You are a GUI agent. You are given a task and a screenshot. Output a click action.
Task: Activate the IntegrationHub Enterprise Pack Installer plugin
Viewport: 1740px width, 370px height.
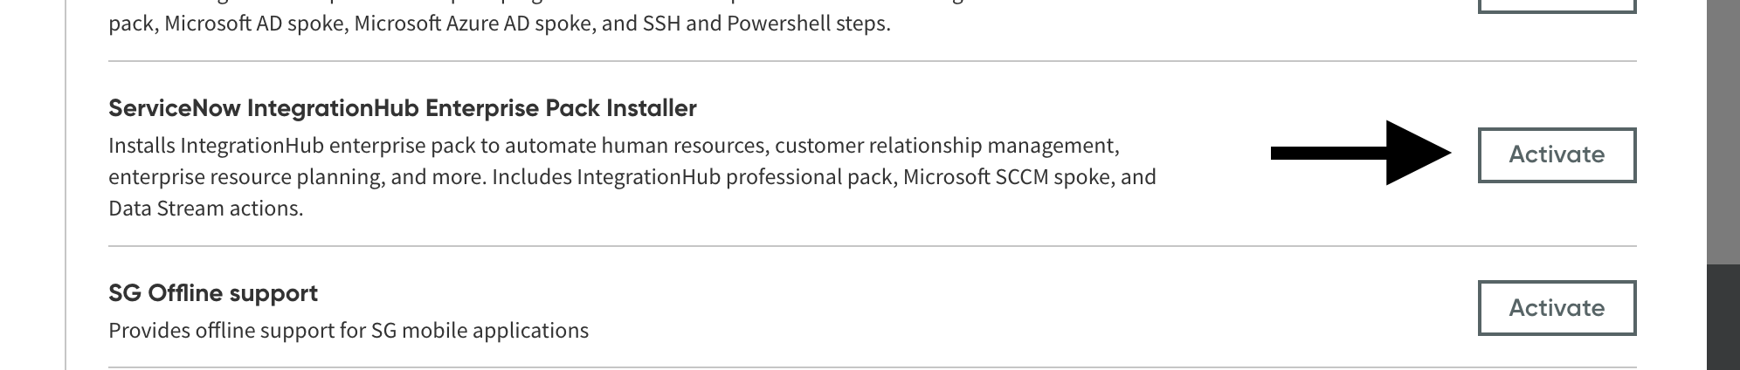pos(1556,155)
